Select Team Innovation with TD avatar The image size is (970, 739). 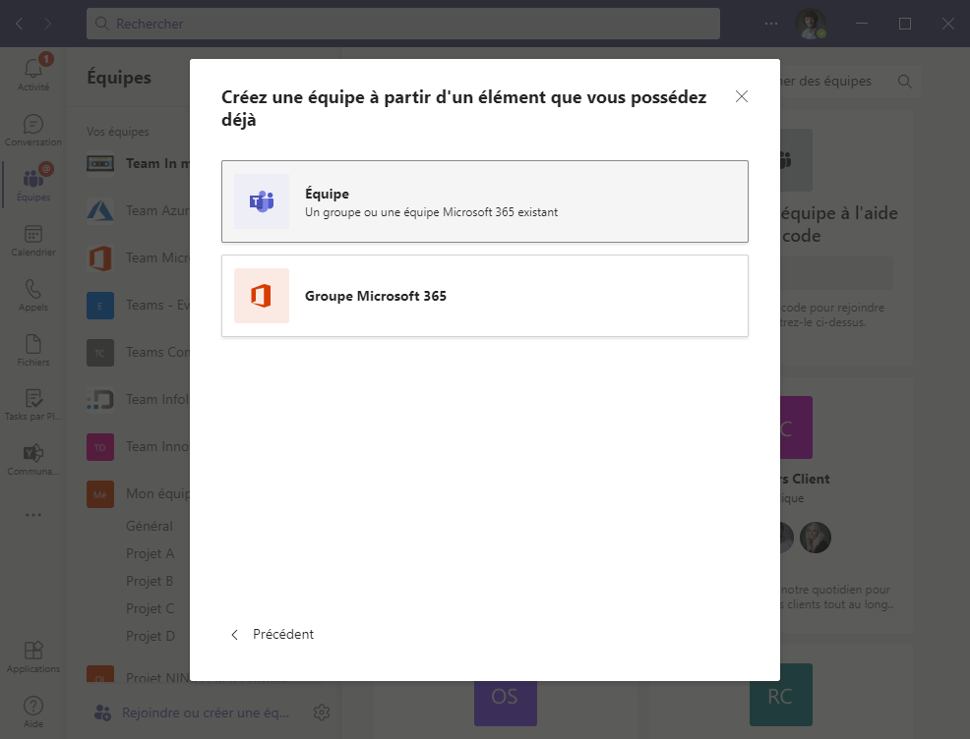point(138,447)
